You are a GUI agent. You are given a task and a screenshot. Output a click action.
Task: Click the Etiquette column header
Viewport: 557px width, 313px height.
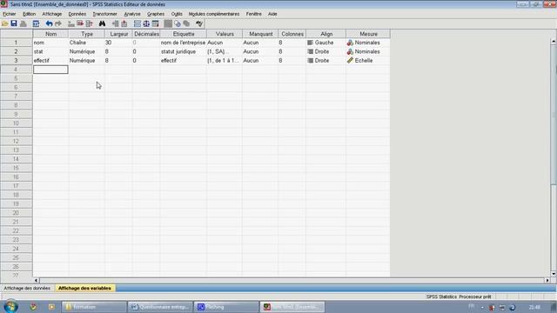pos(184,34)
